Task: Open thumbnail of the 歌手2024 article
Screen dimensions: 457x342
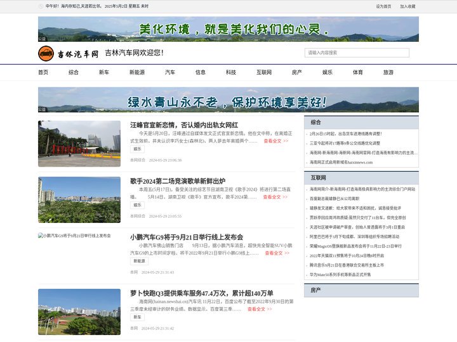Action: [79, 199]
